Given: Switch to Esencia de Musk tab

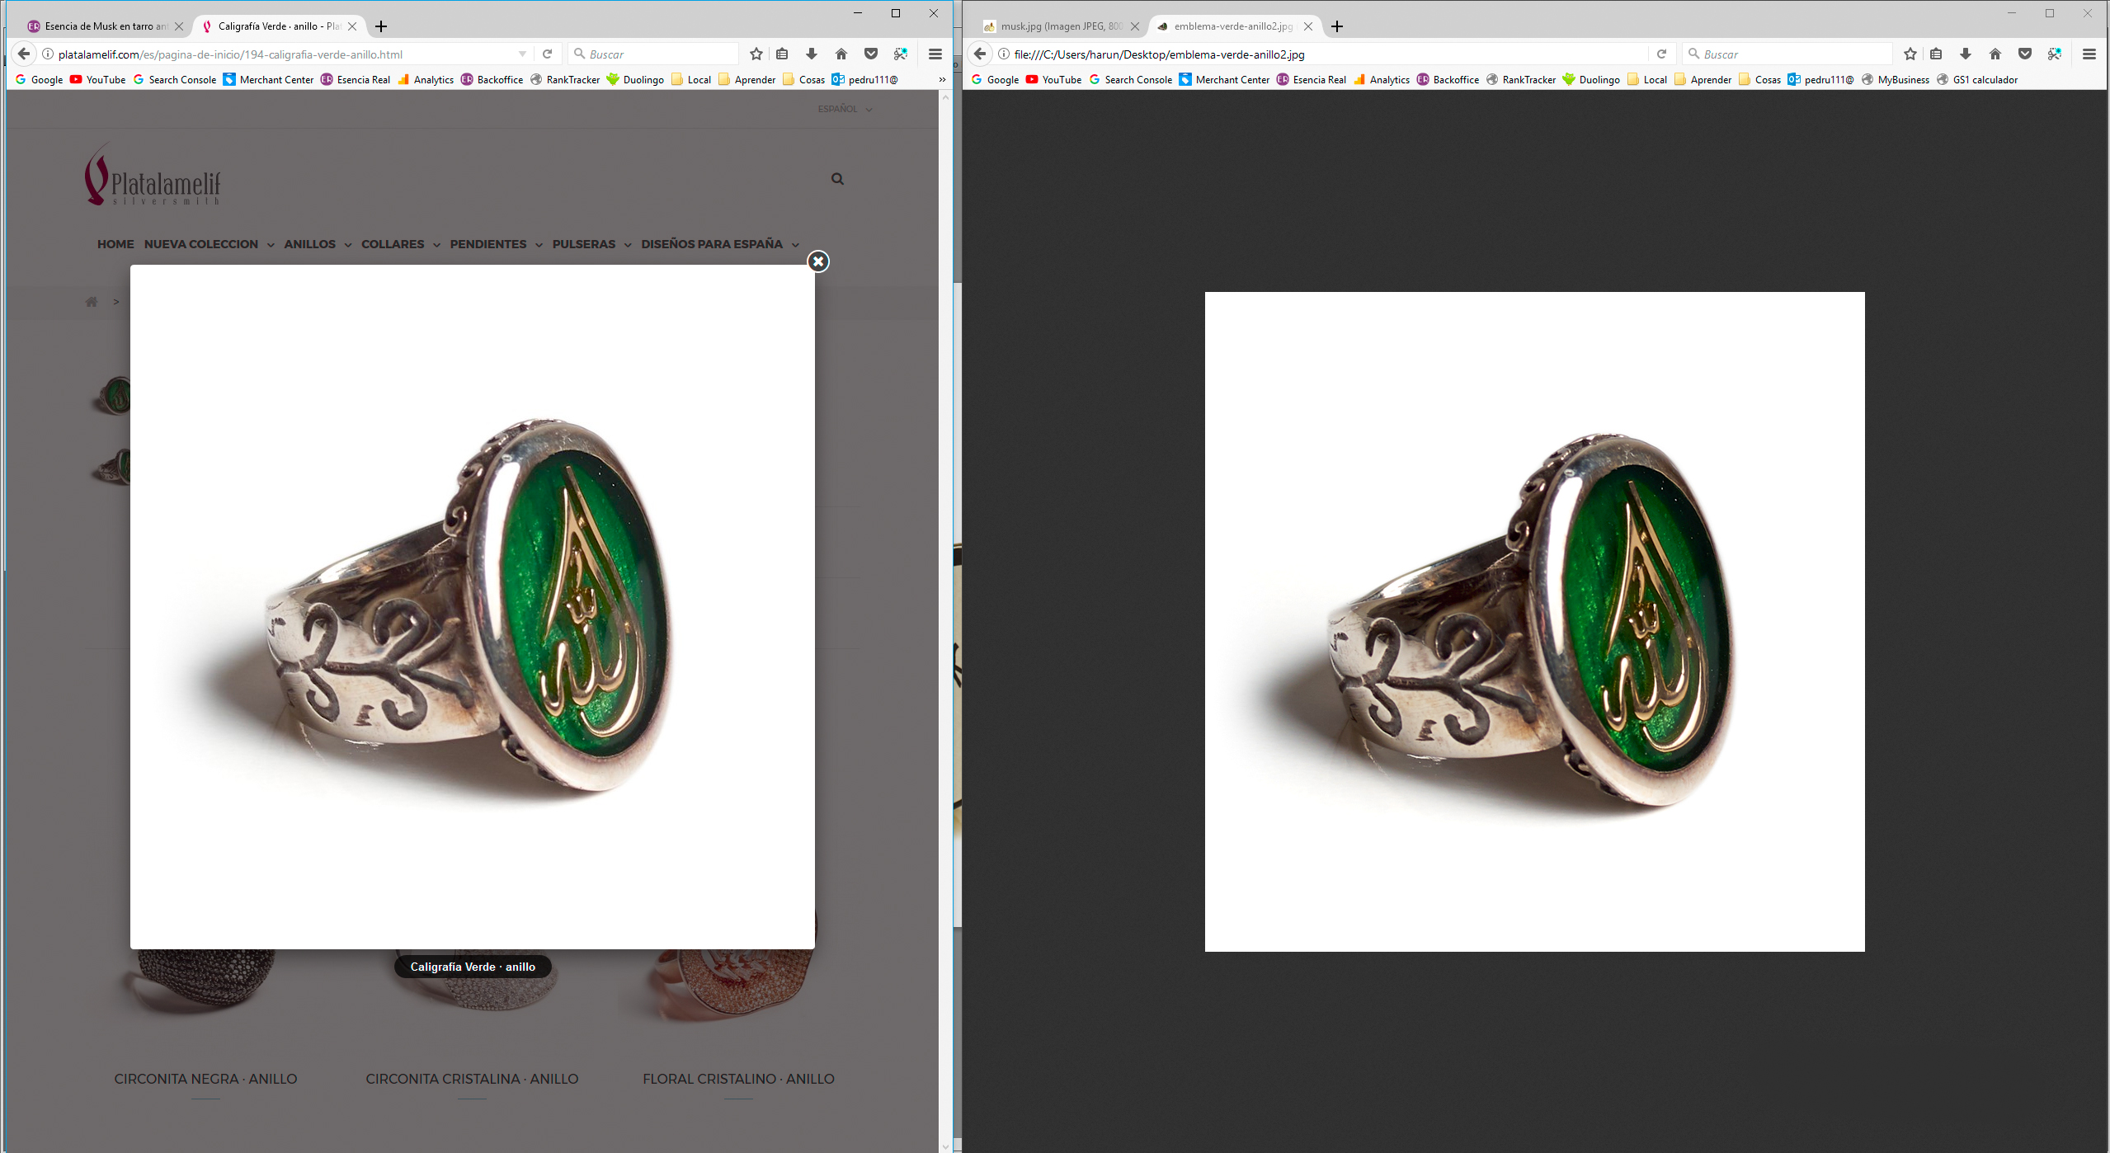Looking at the screenshot, I should click(103, 26).
